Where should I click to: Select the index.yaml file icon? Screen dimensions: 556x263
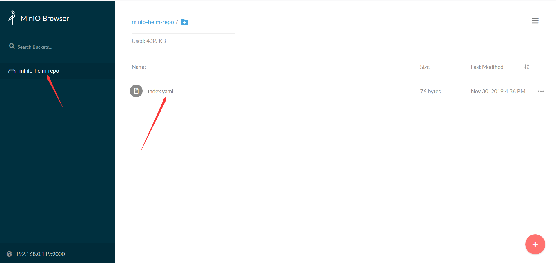point(136,91)
